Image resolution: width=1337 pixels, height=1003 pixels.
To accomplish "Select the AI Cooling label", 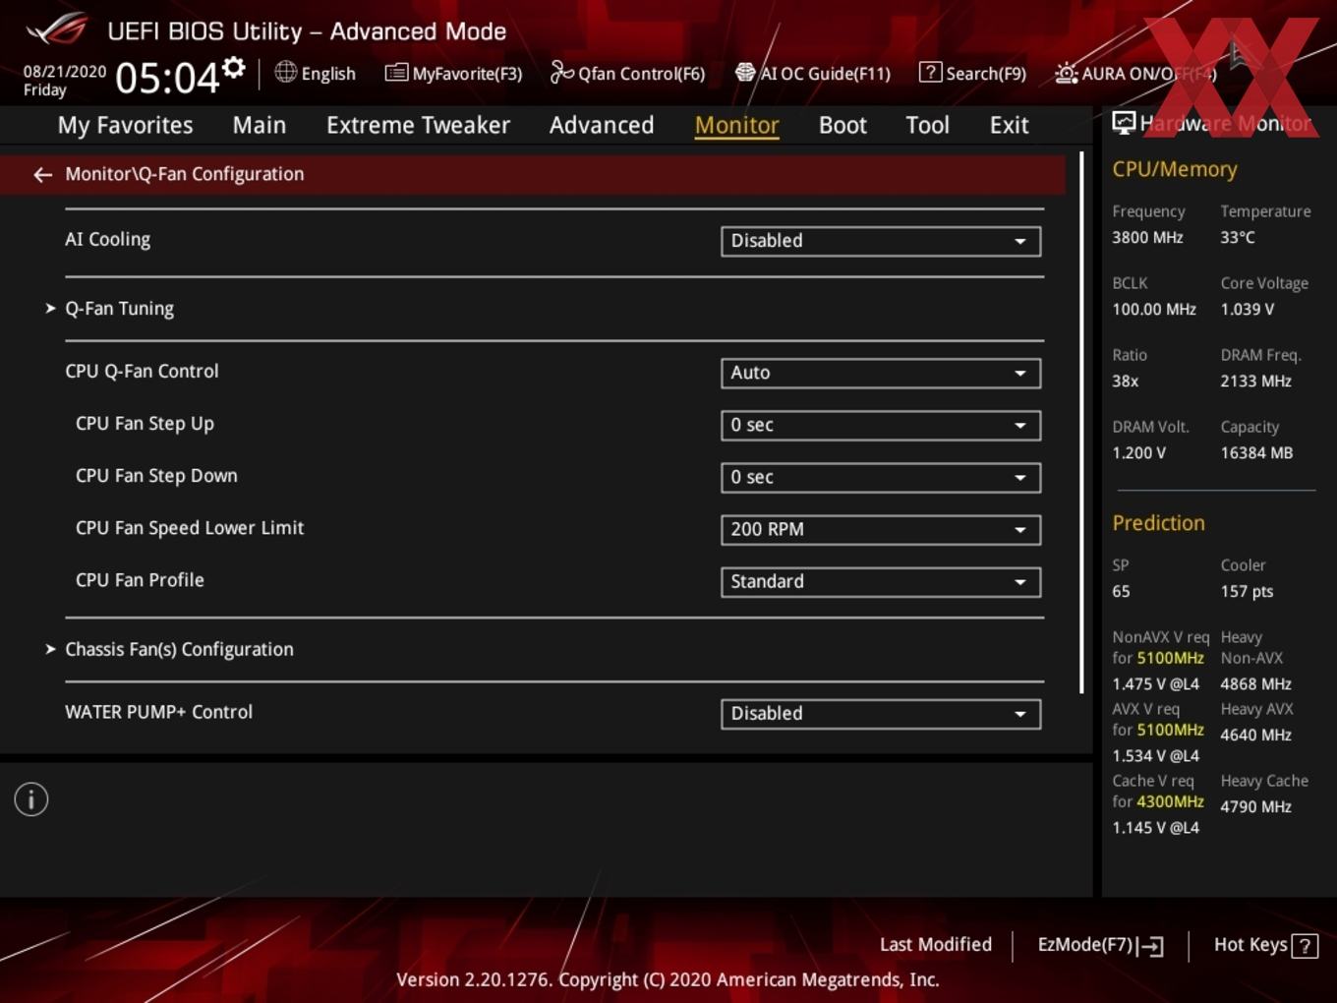I will [x=107, y=239].
